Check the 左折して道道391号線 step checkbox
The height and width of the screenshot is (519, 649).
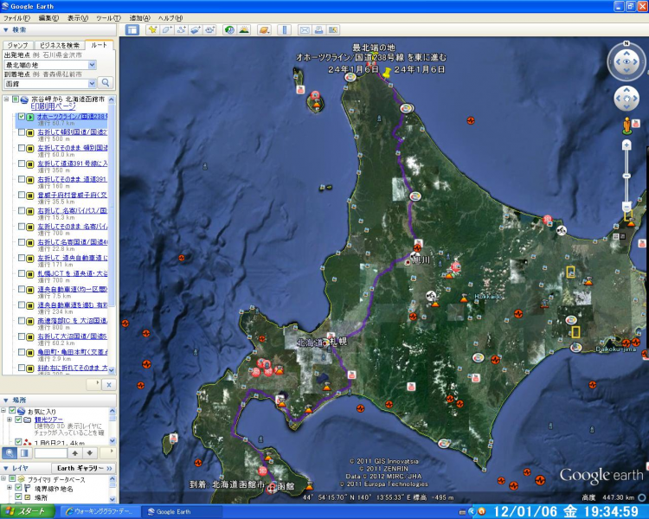pos(22,163)
